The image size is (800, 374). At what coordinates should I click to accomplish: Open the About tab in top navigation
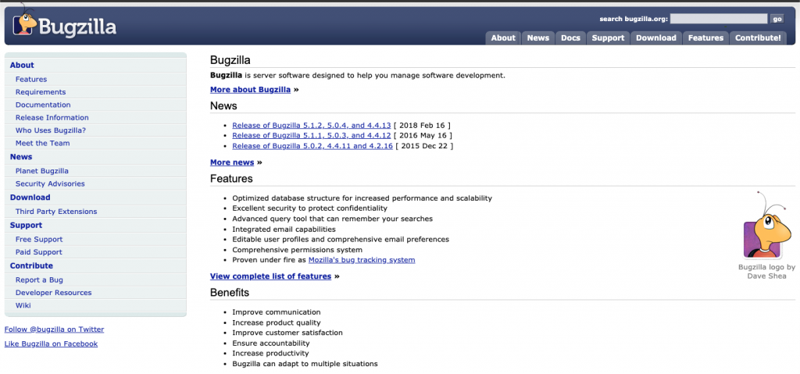(503, 37)
